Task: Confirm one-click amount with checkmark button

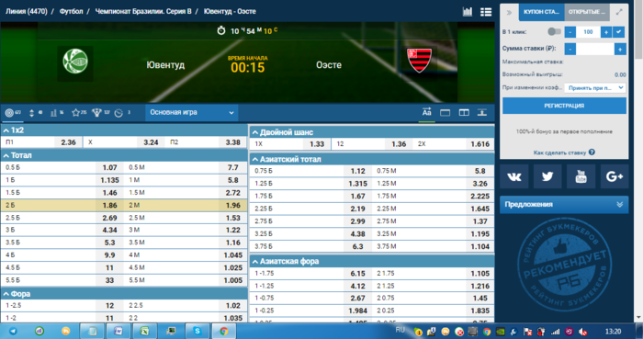Action: (x=619, y=31)
